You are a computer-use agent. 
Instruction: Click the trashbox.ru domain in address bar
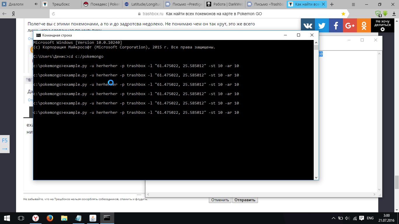coord(153,14)
